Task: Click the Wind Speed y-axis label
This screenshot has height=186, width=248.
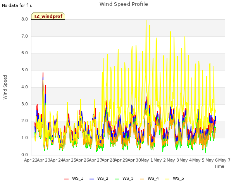Action: 5,87
